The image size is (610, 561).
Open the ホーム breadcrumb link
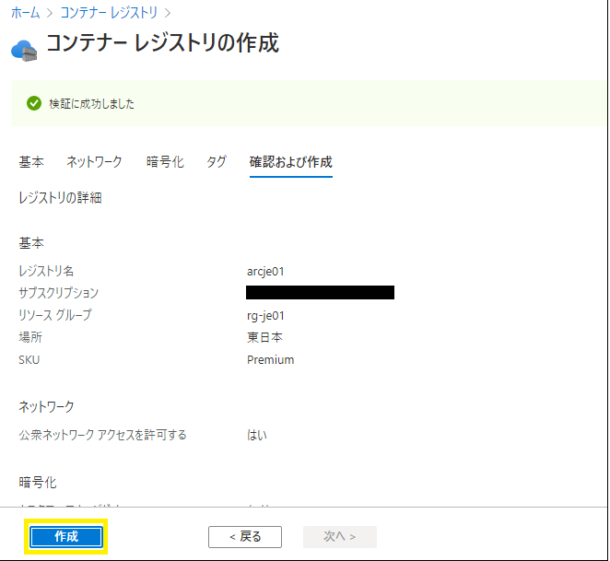tap(25, 13)
